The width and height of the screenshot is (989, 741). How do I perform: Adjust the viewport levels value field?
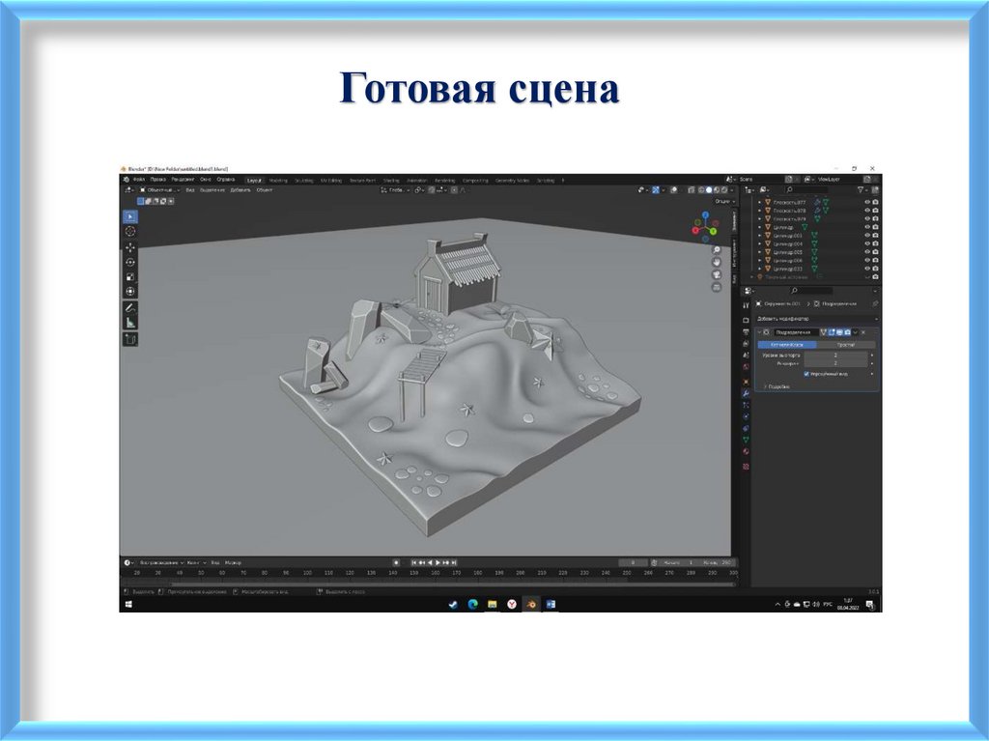(835, 356)
